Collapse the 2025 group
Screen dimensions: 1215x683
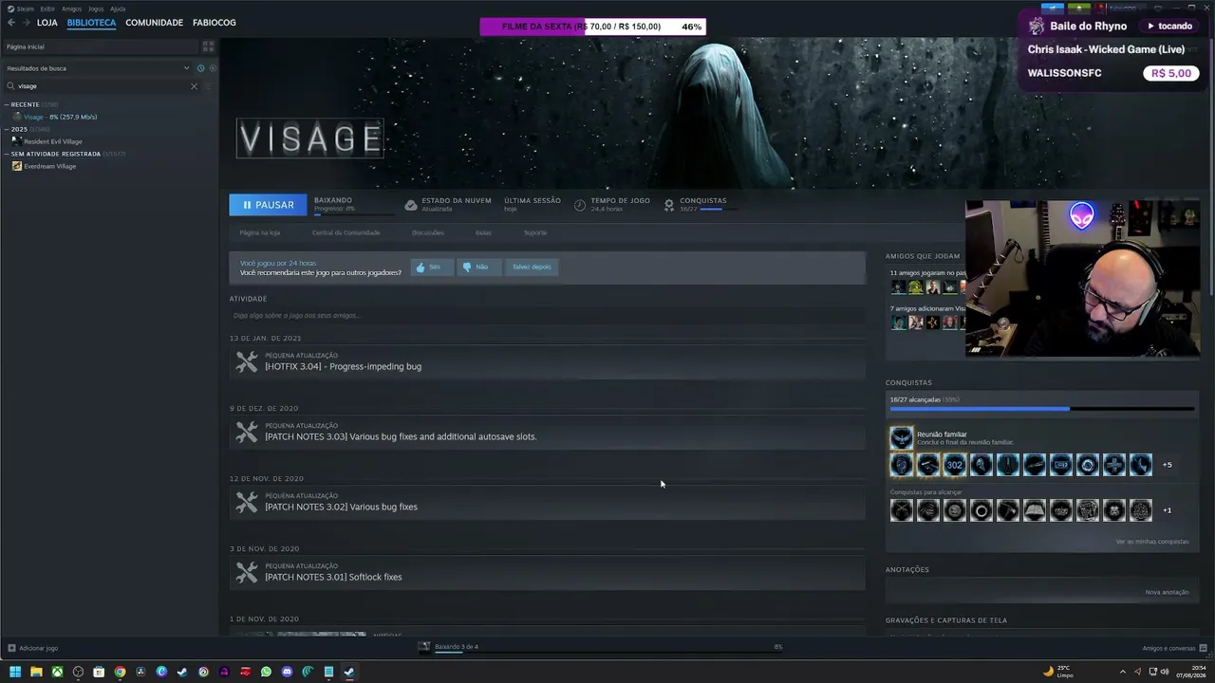6,129
